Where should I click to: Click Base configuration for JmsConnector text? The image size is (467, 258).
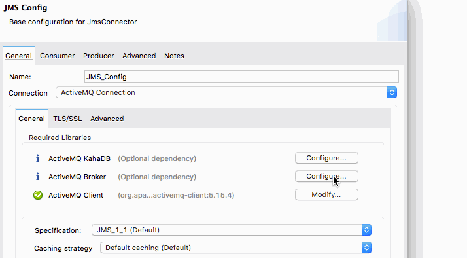[73, 22]
